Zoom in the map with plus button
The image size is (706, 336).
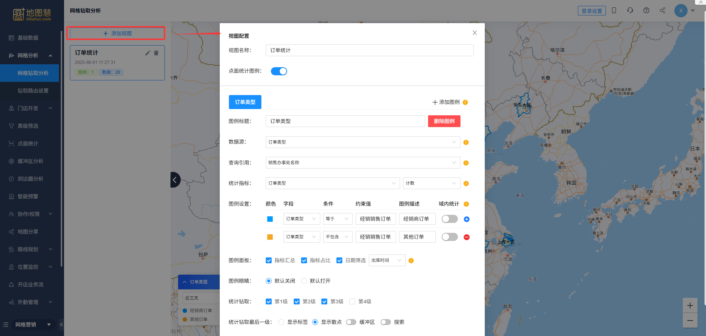690,306
